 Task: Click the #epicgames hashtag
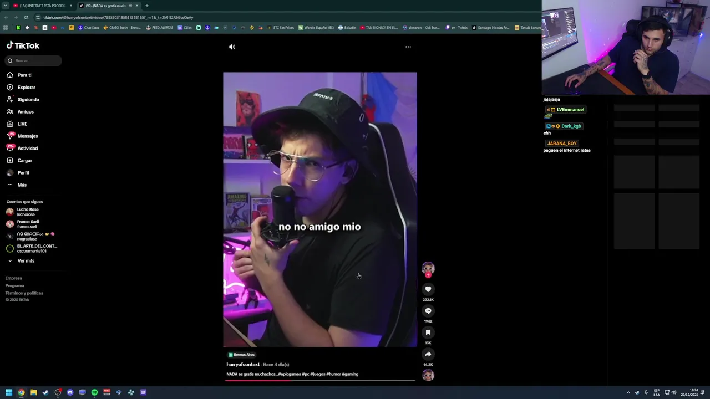290,374
